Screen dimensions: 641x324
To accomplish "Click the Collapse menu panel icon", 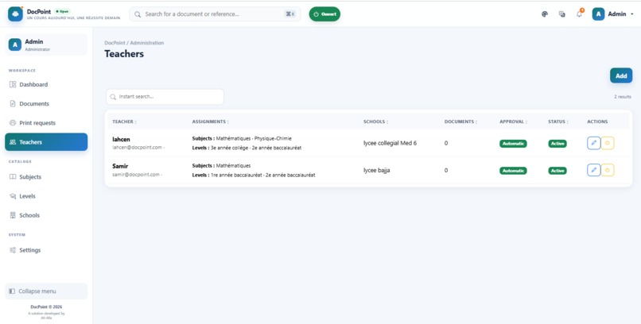I will [12, 291].
